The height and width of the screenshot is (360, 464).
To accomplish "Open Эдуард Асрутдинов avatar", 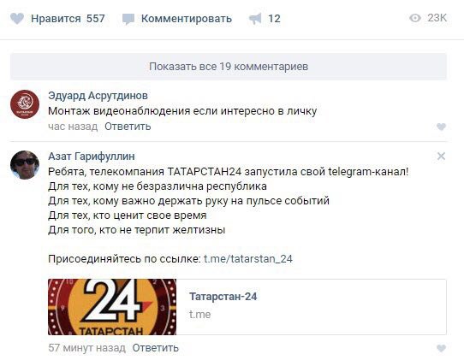I will (25, 104).
